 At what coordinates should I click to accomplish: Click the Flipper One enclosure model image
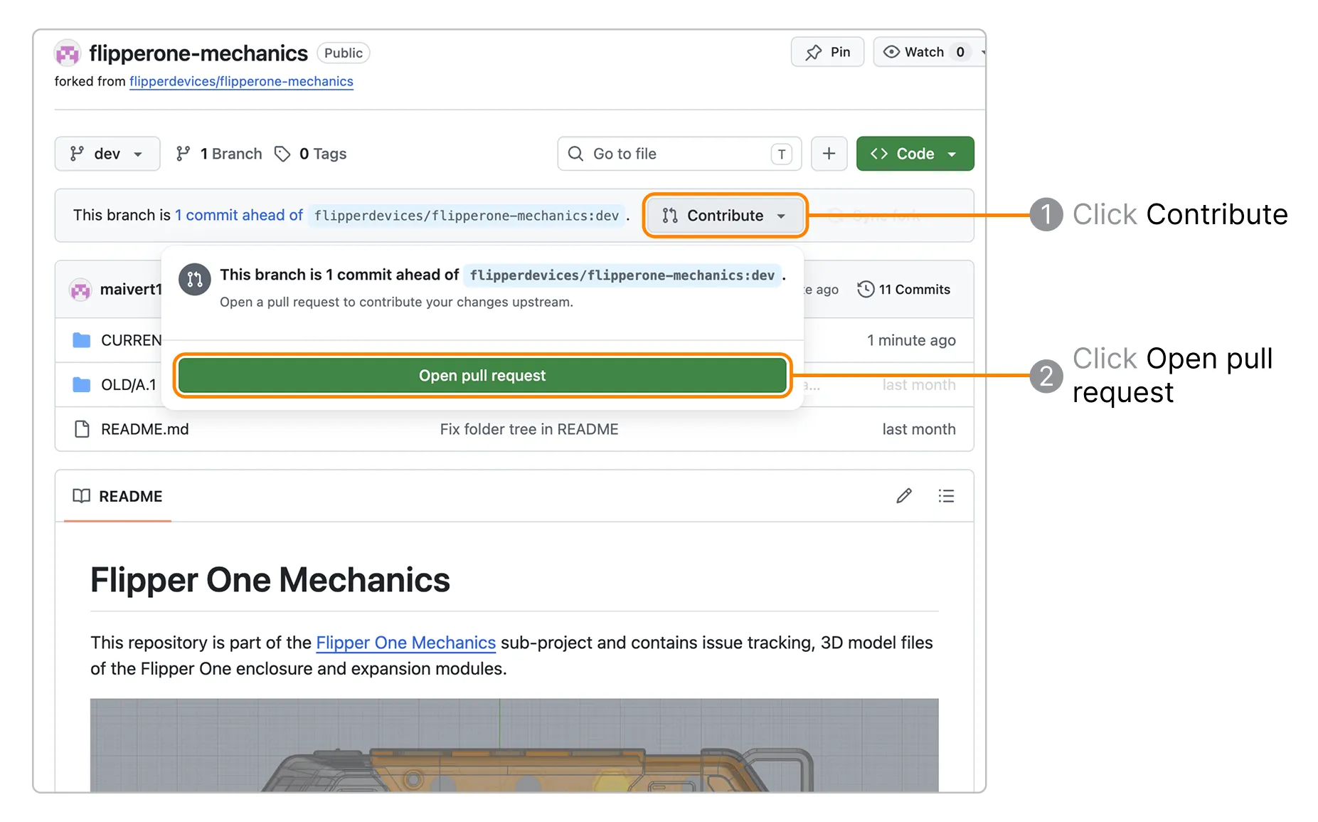click(514, 744)
